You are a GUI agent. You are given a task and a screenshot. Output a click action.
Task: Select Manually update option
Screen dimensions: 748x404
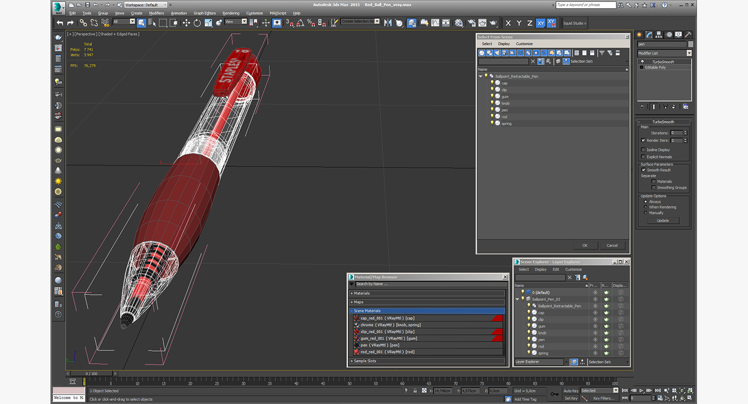click(x=645, y=213)
